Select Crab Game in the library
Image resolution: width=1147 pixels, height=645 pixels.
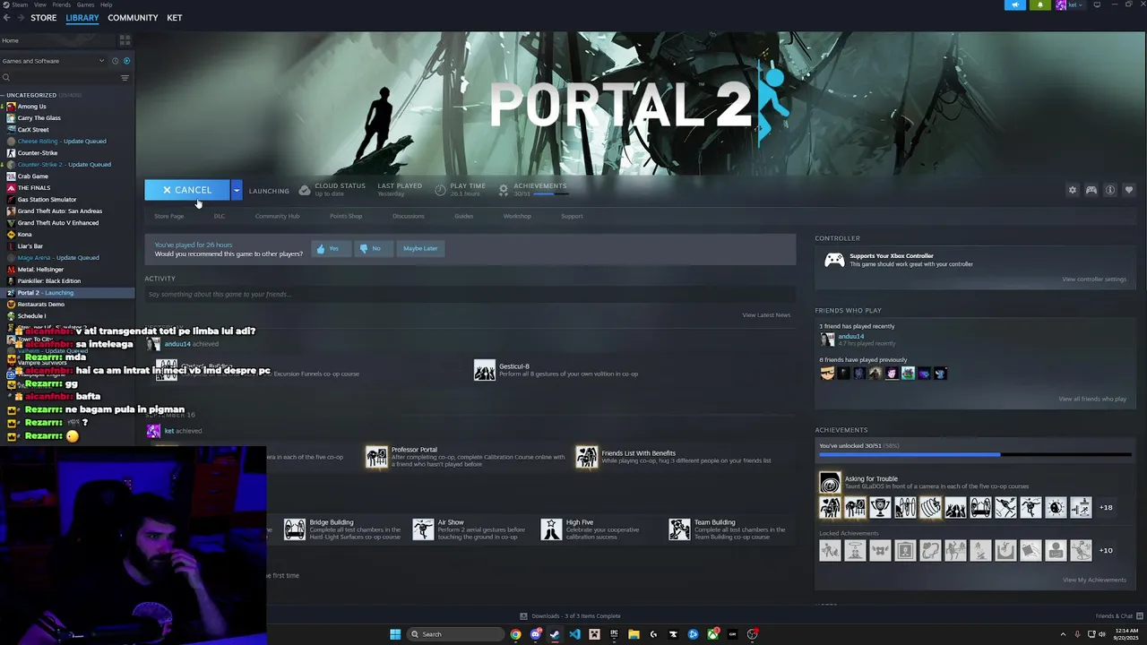32,176
